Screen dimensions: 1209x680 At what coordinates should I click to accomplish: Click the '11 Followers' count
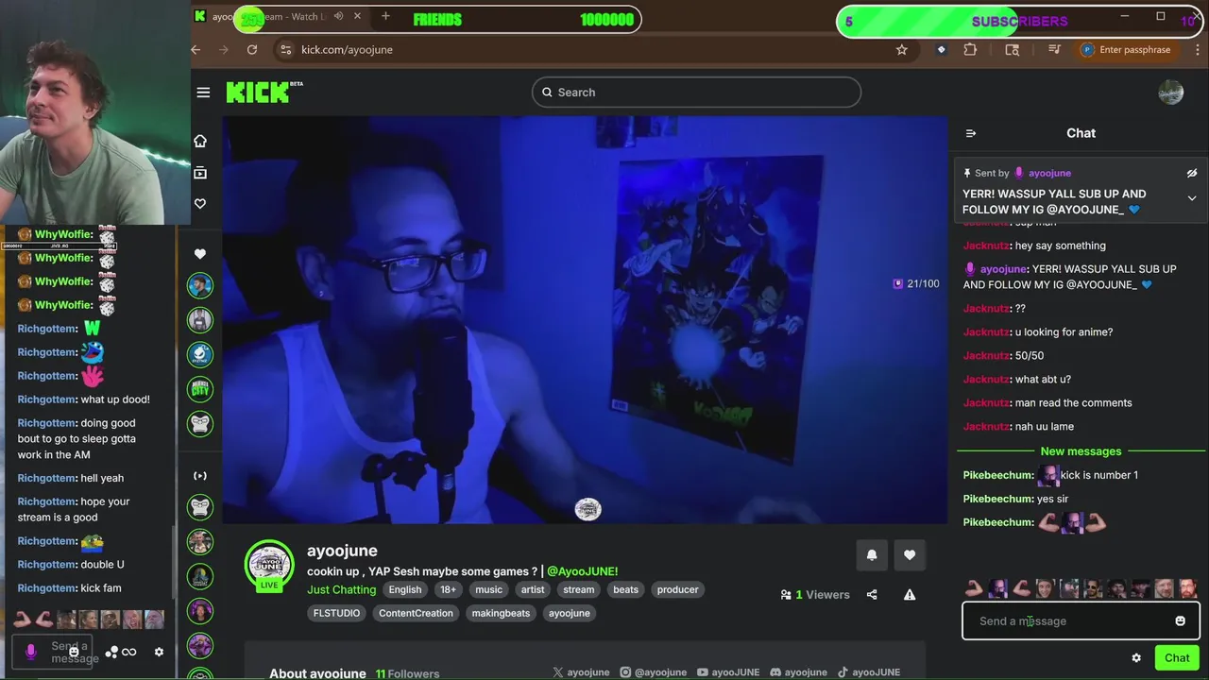[407, 674]
